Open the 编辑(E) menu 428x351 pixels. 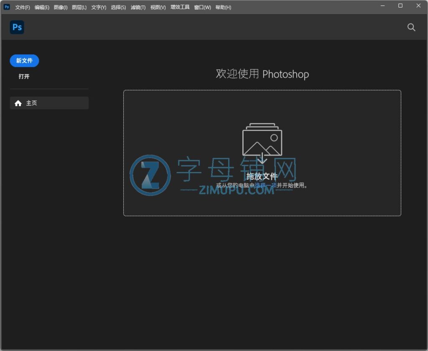[42, 8]
